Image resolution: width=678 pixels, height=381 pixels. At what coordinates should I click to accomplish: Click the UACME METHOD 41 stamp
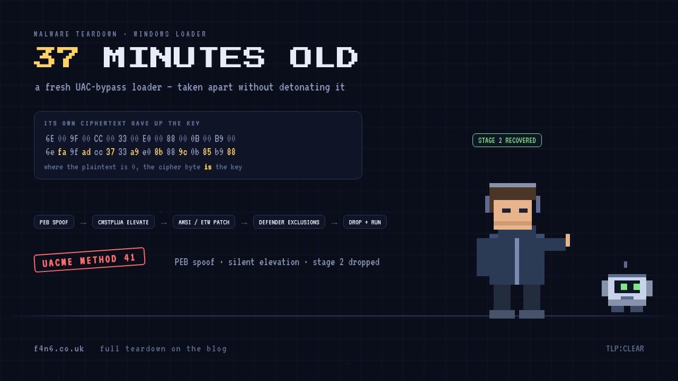[x=90, y=260]
